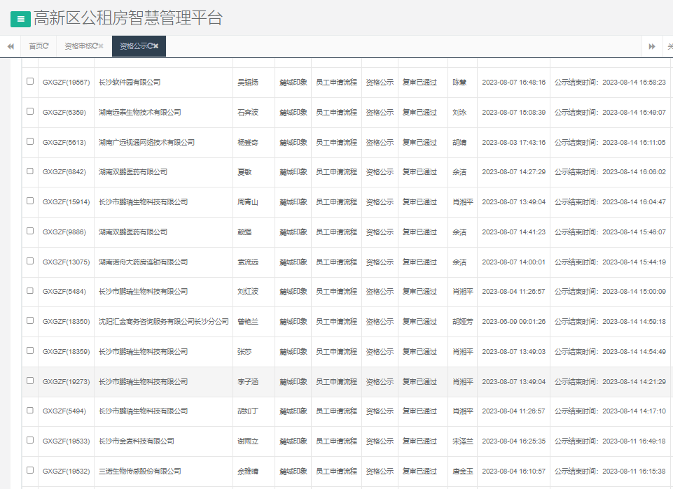Click timestamp 2023-06-09 09:01:26
Image resolution: width=673 pixels, height=489 pixels.
pyautogui.click(x=514, y=321)
